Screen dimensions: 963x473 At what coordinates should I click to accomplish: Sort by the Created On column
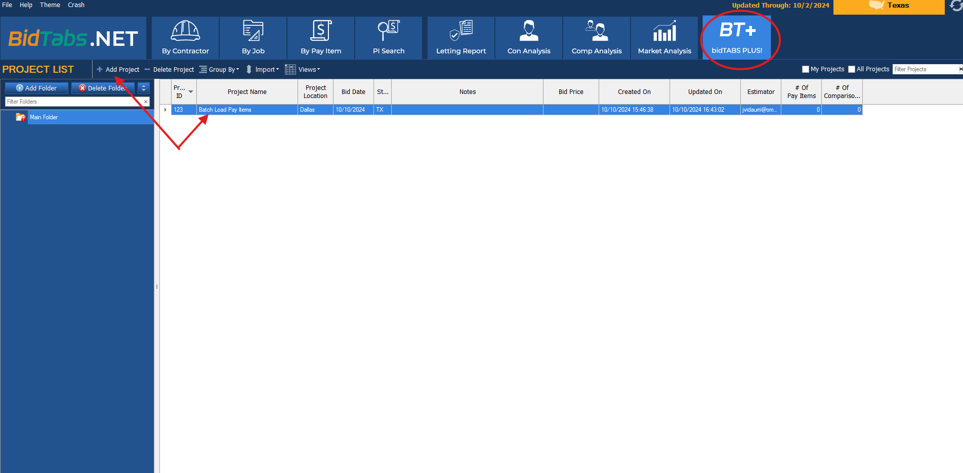coord(634,92)
